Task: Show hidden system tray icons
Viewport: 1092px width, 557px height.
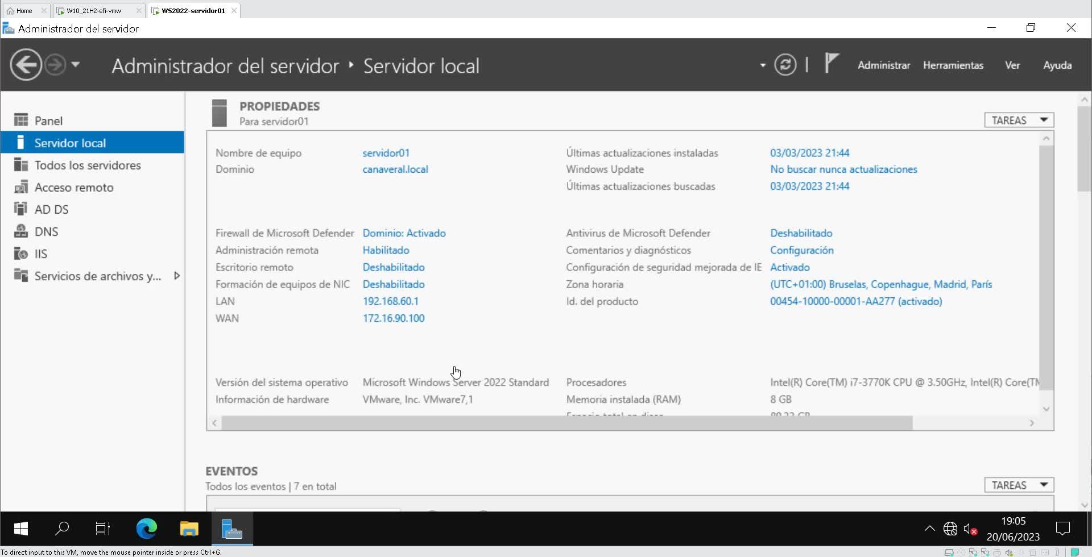Action: pyautogui.click(x=929, y=529)
